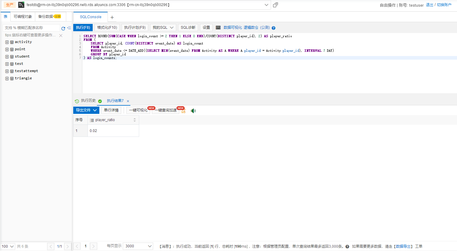Sort by player_ratio column arrows

[x=135, y=120]
